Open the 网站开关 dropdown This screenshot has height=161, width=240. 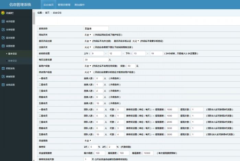pos(88,35)
